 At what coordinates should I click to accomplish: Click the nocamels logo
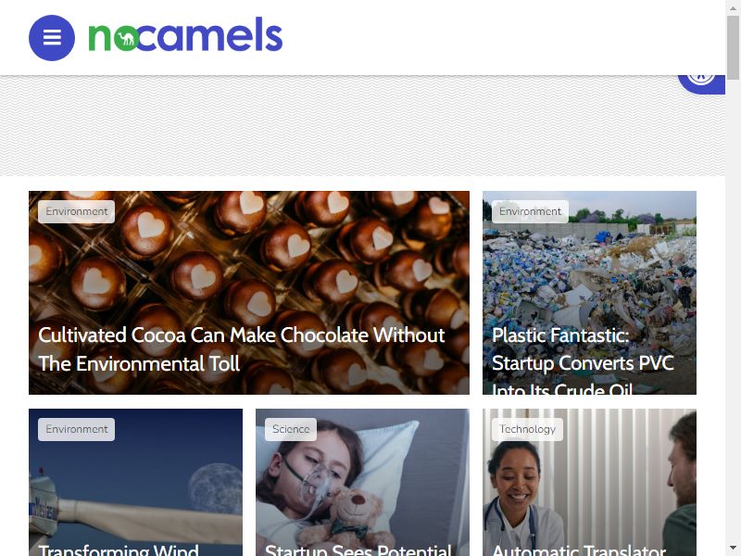point(185,35)
